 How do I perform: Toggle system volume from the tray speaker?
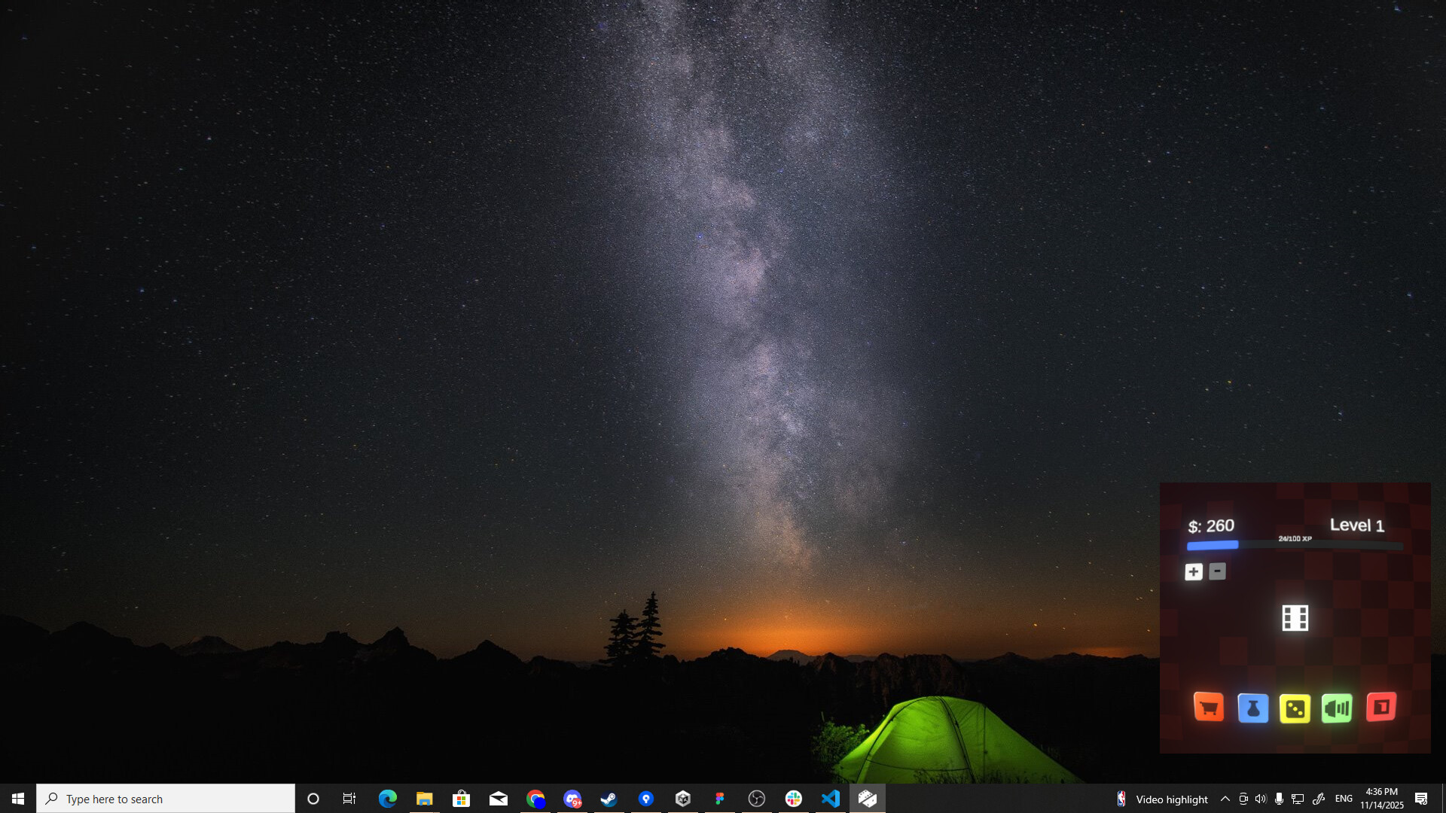(1261, 799)
